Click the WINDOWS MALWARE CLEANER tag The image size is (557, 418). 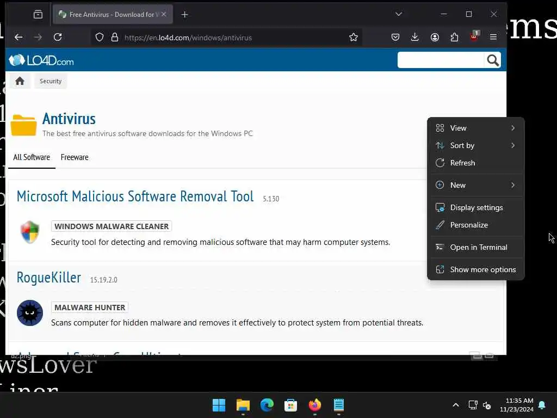(112, 226)
